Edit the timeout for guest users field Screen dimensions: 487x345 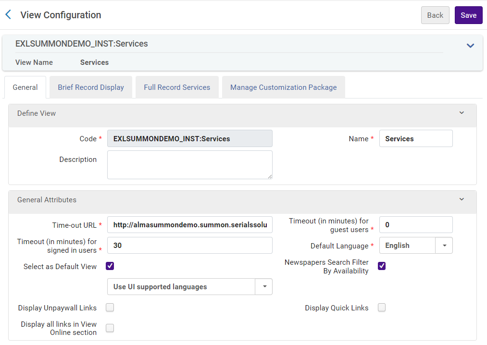416,225
